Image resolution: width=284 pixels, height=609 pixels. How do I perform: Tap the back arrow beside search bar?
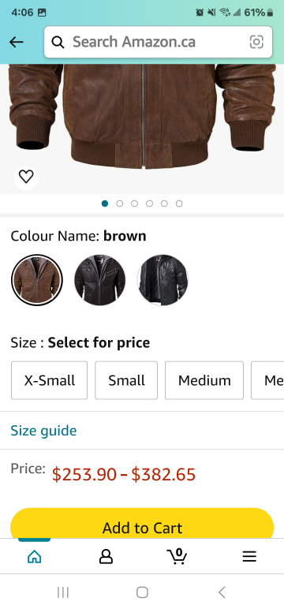click(17, 42)
